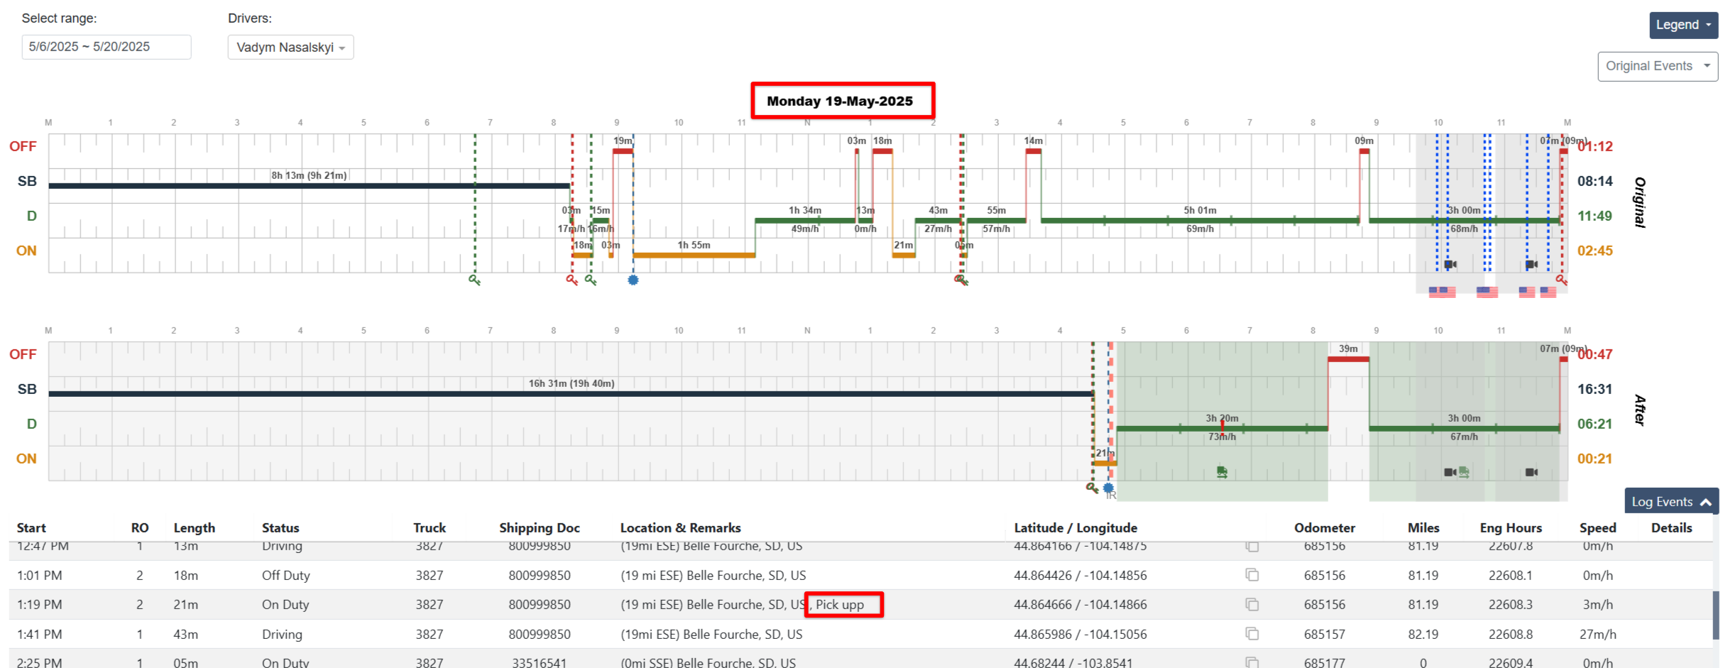Click odometer value 685157

coord(1325,634)
